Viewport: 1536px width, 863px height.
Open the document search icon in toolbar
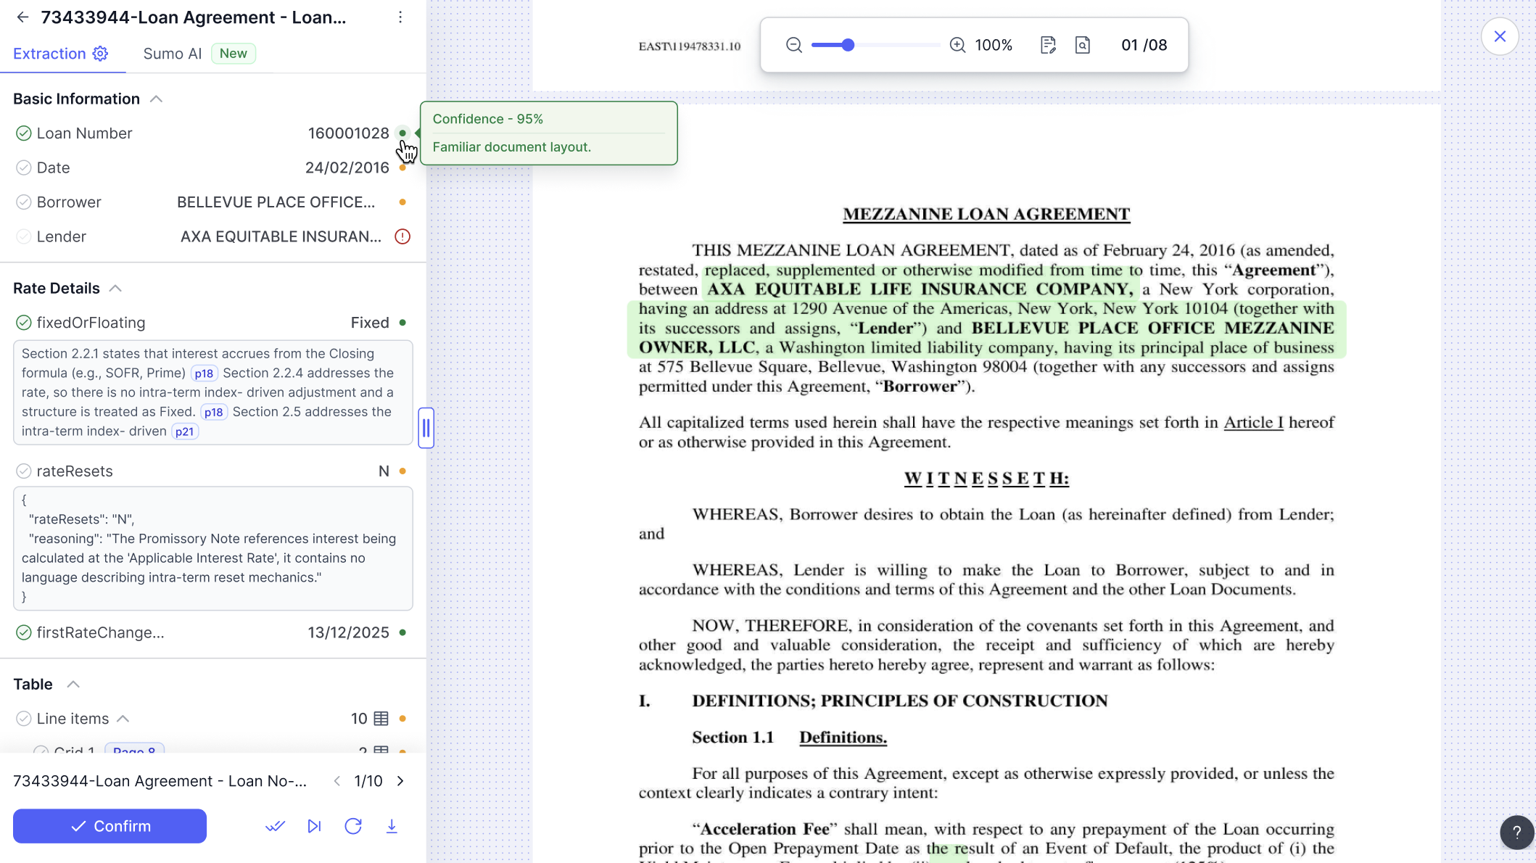tap(1082, 45)
